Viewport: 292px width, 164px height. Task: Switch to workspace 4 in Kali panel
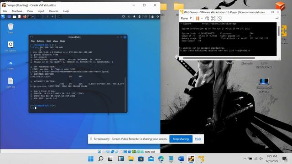pyautogui.click(x=52, y=16)
